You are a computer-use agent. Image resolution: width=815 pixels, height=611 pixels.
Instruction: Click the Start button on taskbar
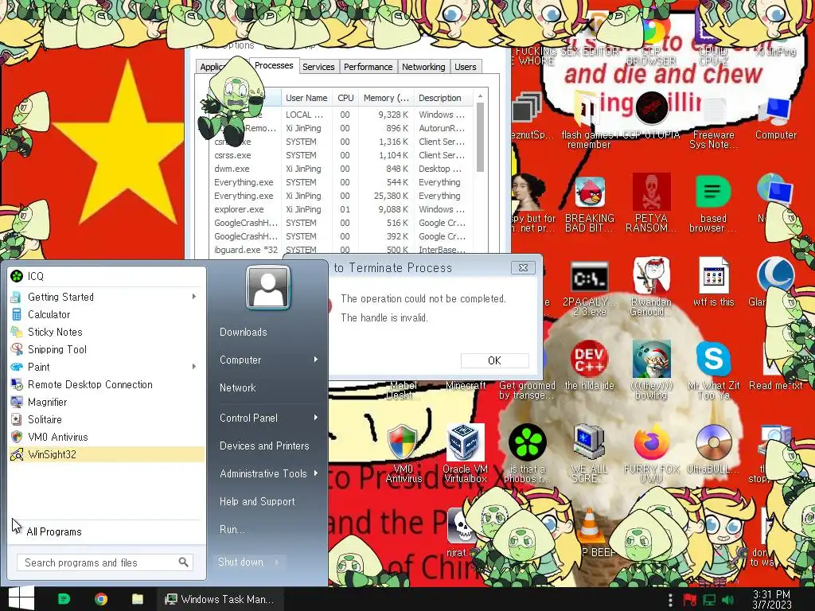coord(21,598)
